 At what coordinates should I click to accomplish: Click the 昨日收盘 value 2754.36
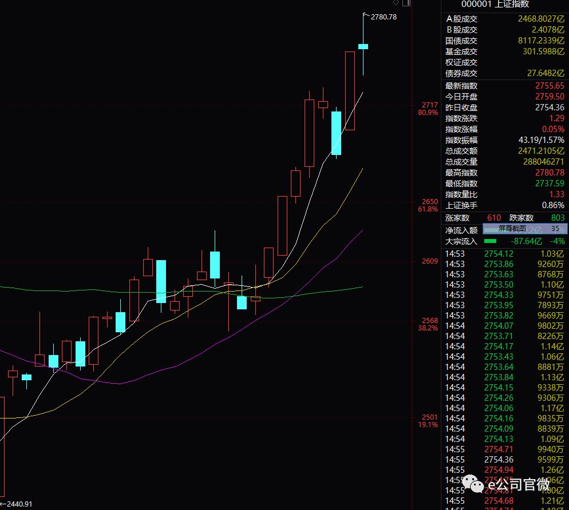point(550,107)
